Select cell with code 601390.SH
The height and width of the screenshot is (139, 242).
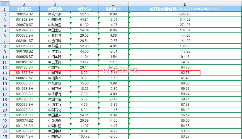tap(24, 131)
